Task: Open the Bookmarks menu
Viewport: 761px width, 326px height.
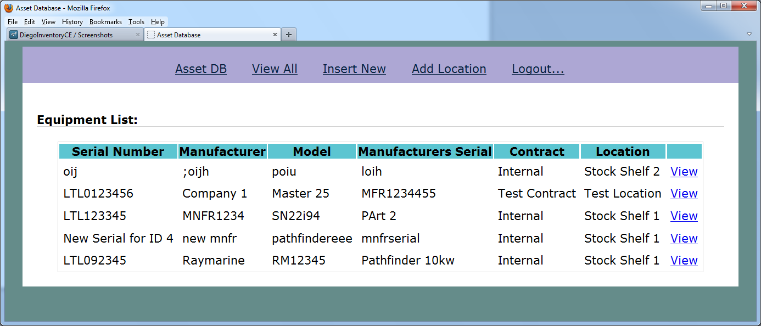Action: point(105,21)
